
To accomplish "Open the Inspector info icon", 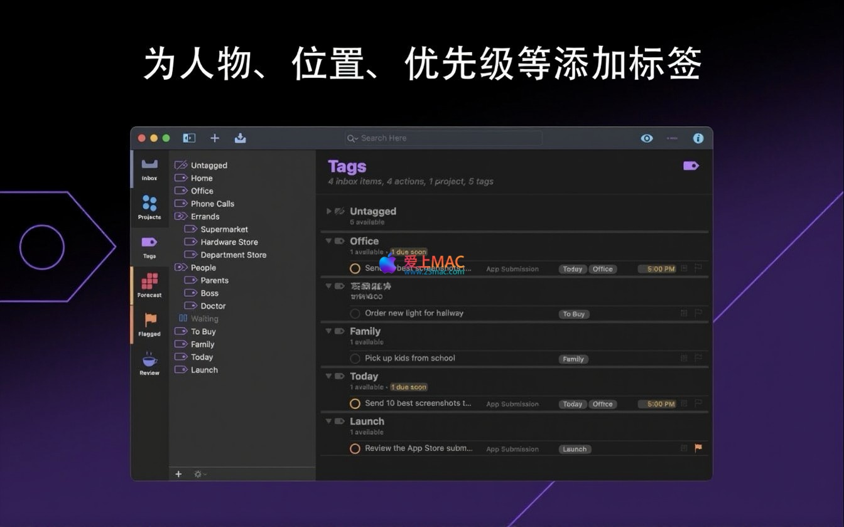I will 698,138.
